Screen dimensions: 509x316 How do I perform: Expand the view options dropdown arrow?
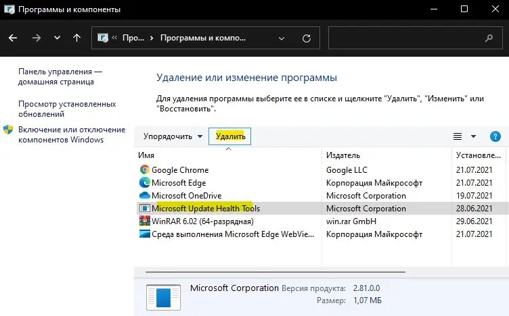point(474,136)
